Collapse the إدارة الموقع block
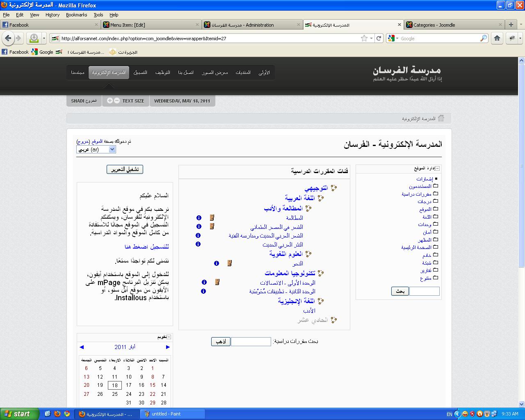The image size is (525, 420). 438,169
